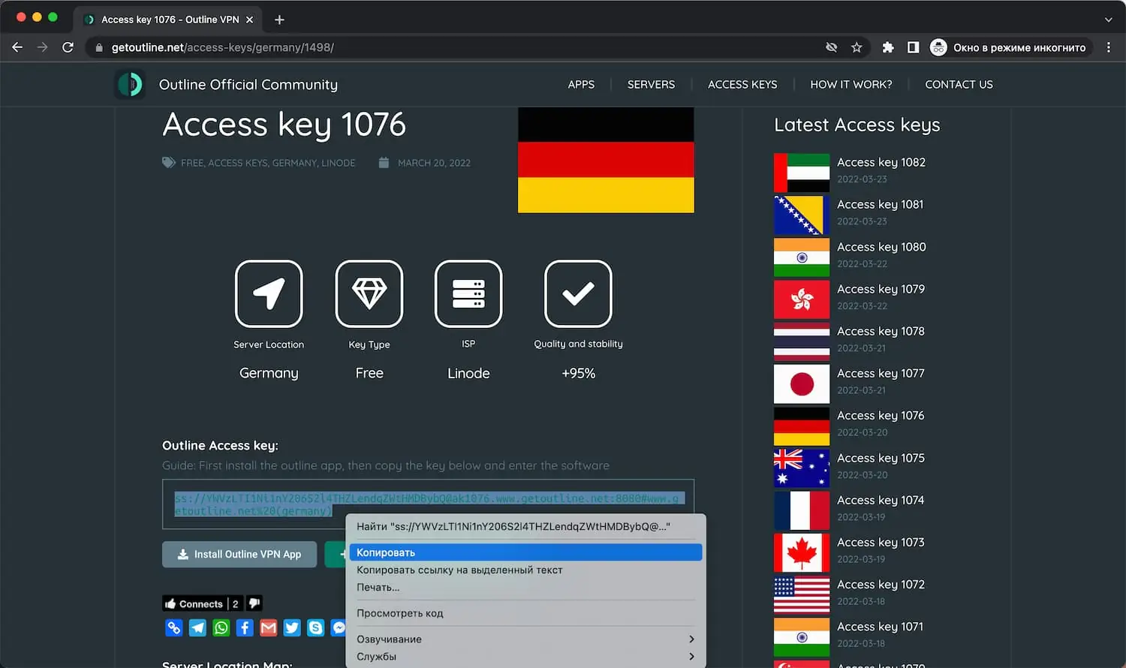This screenshot has width=1126, height=668.
Task: Select Просмотреть код in context menu
Action: [525, 613]
